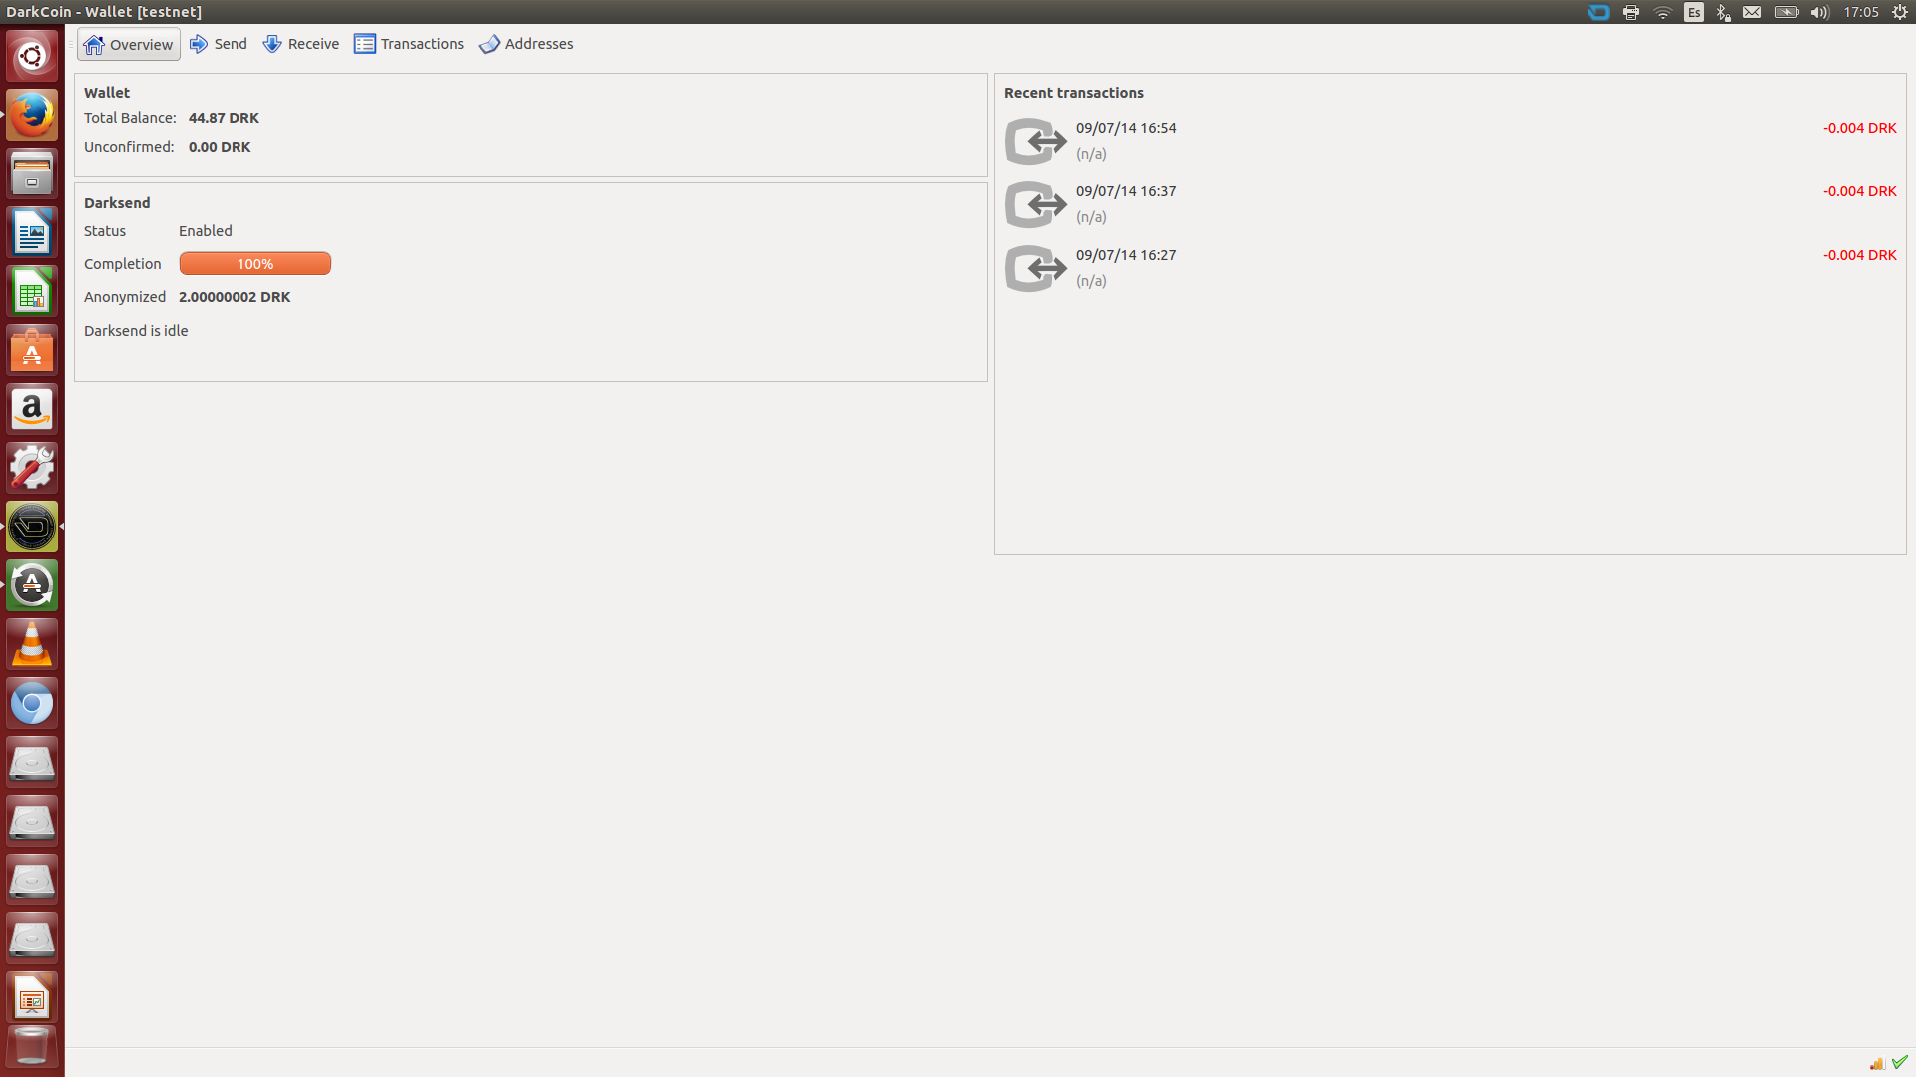Open the Trash from launcher
Viewport: 1916px width, 1077px height.
point(32,1049)
